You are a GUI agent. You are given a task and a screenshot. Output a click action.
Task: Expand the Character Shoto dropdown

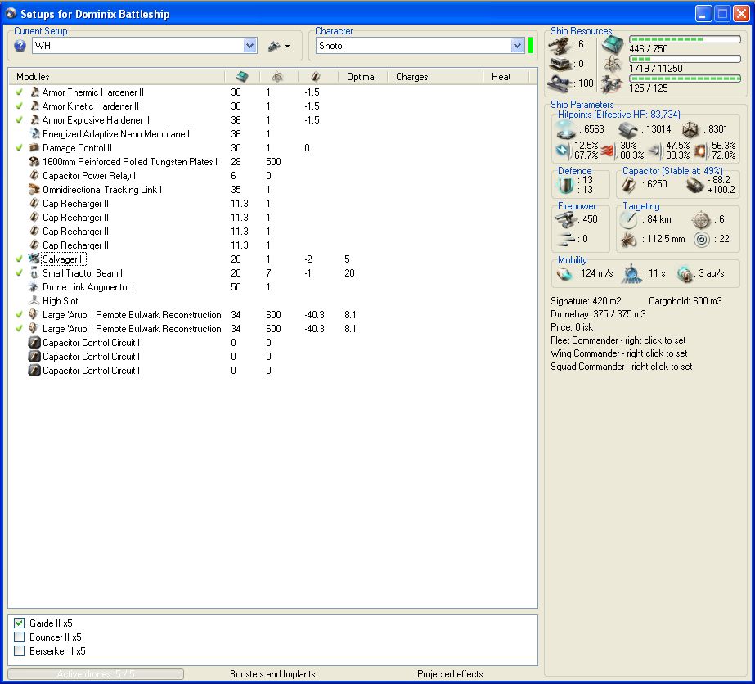517,46
